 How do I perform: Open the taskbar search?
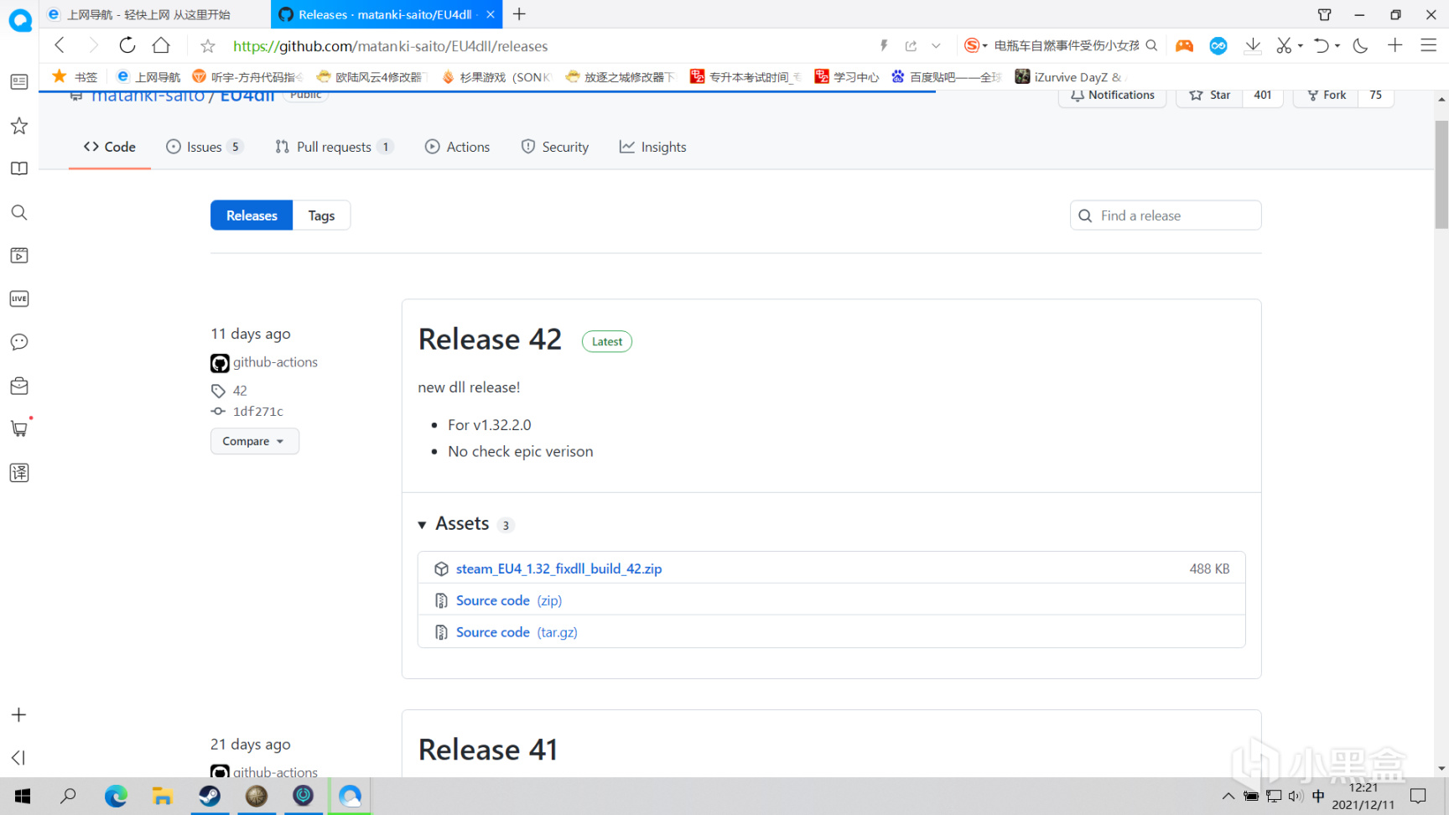[69, 796]
